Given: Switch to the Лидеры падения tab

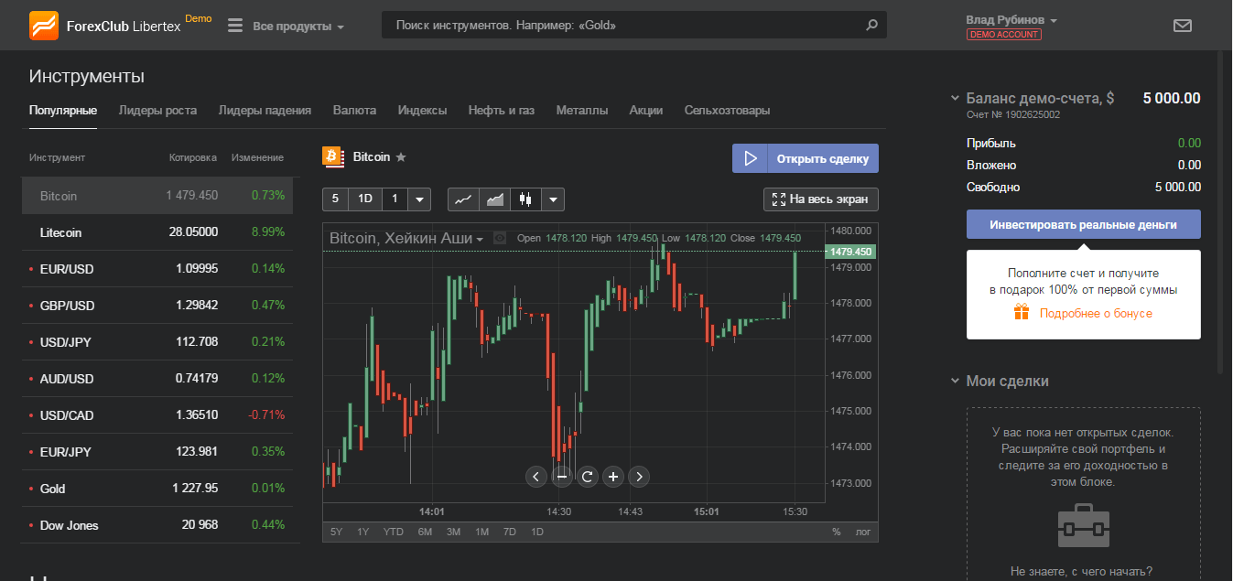Looking at the screenshot, I should point(265,110).
